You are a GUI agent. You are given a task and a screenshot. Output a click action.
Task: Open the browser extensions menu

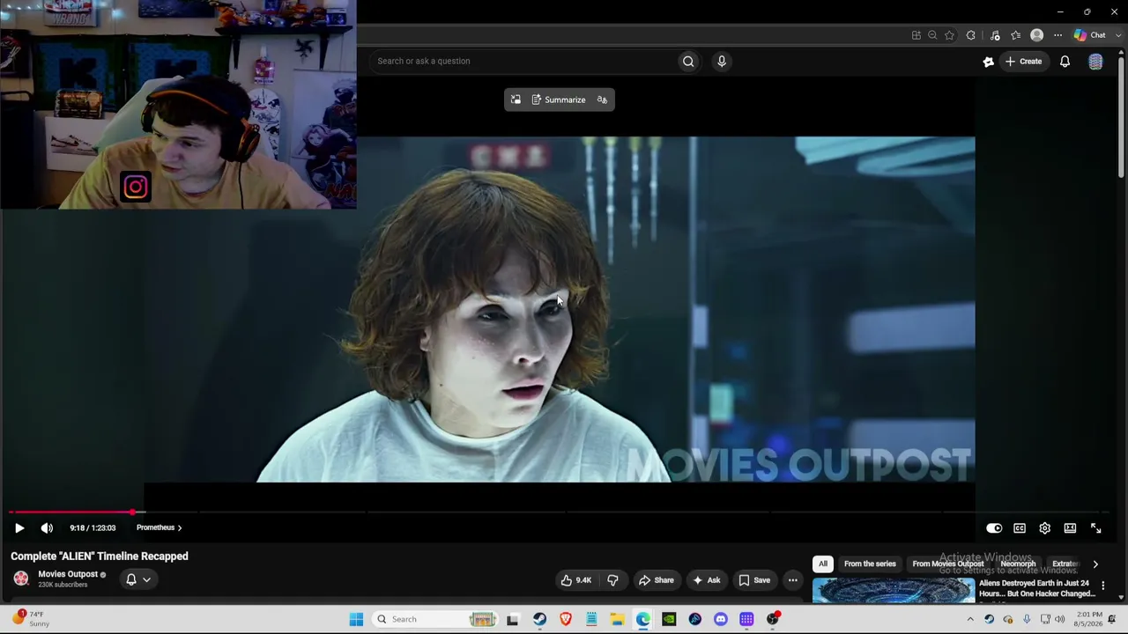tap(971, 35)
